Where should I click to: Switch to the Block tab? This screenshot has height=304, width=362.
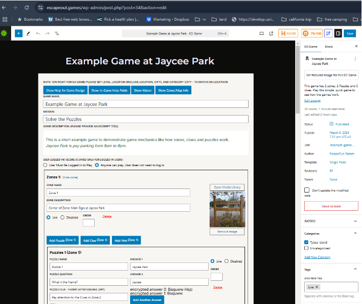coord(329,47)
